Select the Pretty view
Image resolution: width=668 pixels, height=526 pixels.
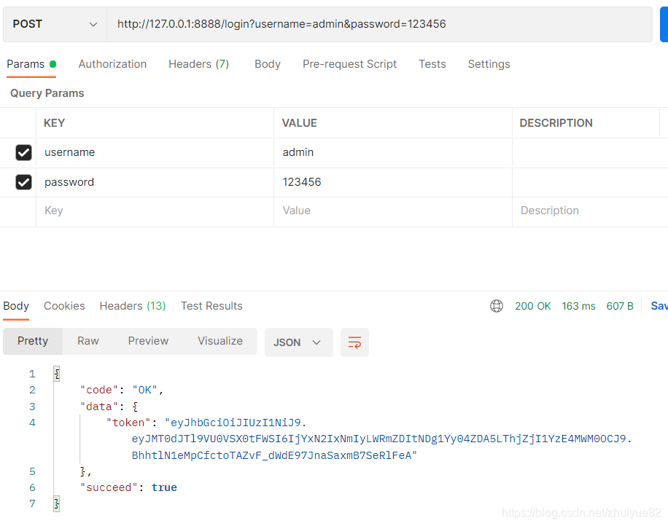(33, 341)
